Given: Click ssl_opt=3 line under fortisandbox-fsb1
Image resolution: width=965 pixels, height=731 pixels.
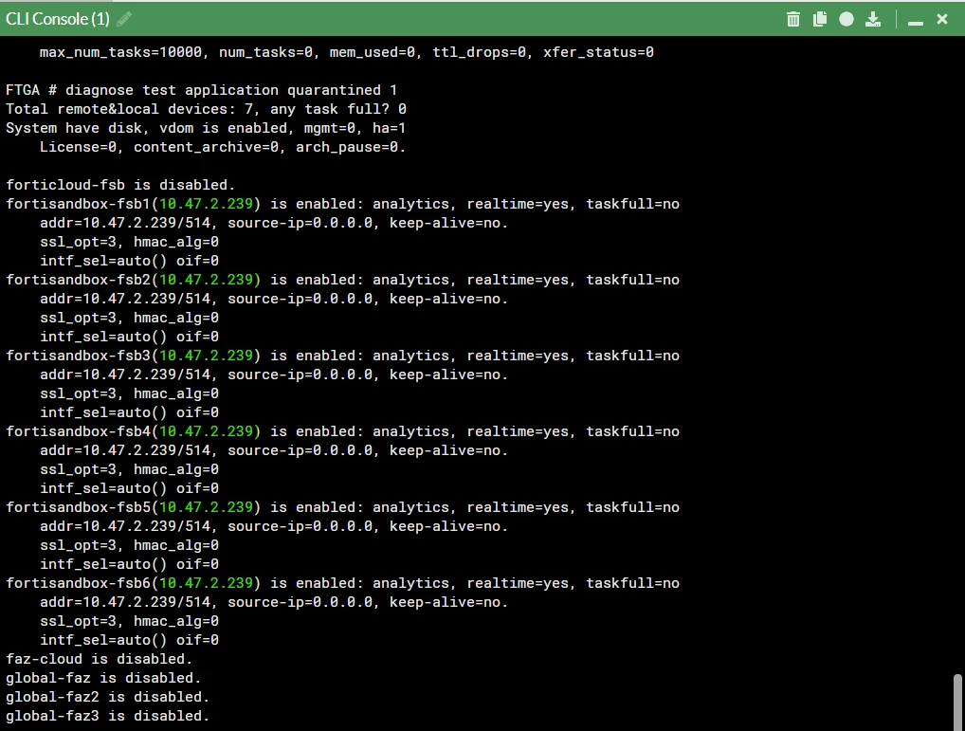Looking at the screenshot, I should pyautogui.click(x=129, y=242).
